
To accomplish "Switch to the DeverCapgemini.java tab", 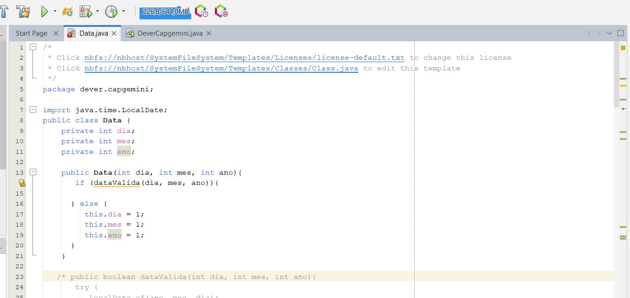I will (x=170, y=33).
